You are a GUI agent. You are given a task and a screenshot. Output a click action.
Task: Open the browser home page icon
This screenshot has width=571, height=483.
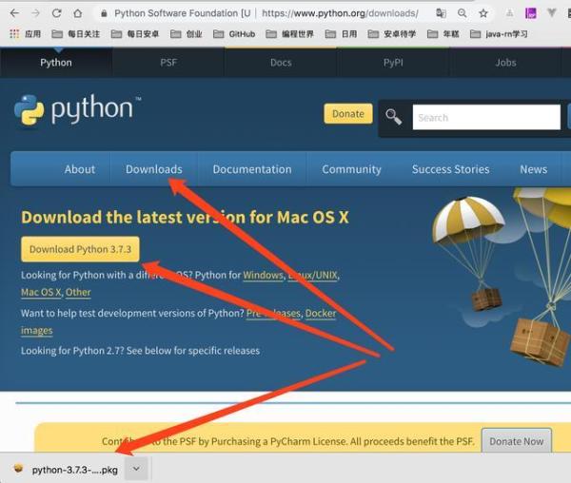78,13
